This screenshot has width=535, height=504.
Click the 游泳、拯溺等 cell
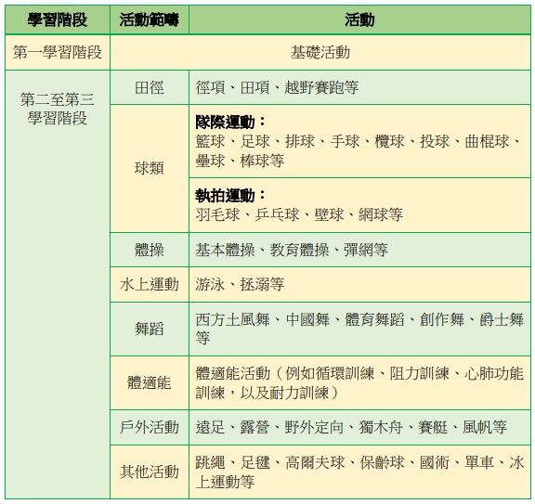click(359, 284)
